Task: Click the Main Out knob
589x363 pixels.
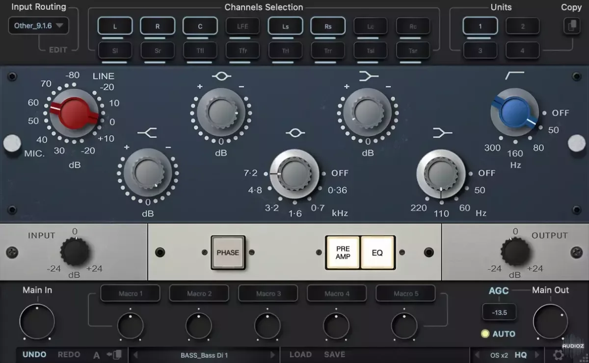Action: [551, 322]
